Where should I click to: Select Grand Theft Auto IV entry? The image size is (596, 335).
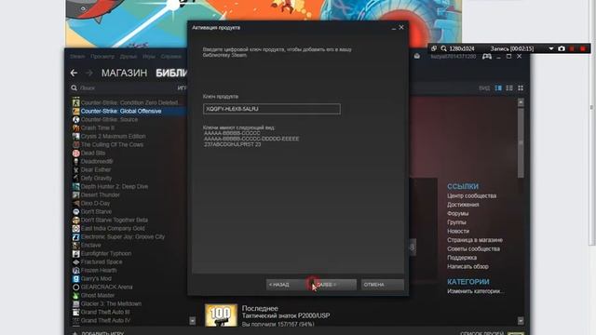129,320
